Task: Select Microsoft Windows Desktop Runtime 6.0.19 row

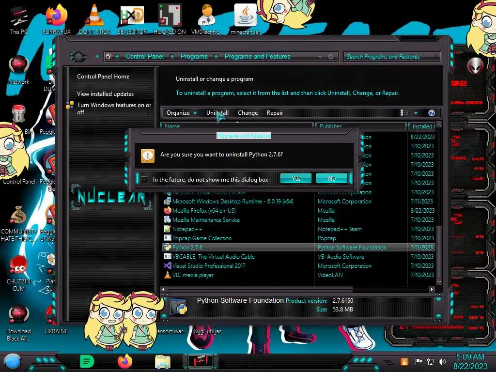Action: pos(299,201)
